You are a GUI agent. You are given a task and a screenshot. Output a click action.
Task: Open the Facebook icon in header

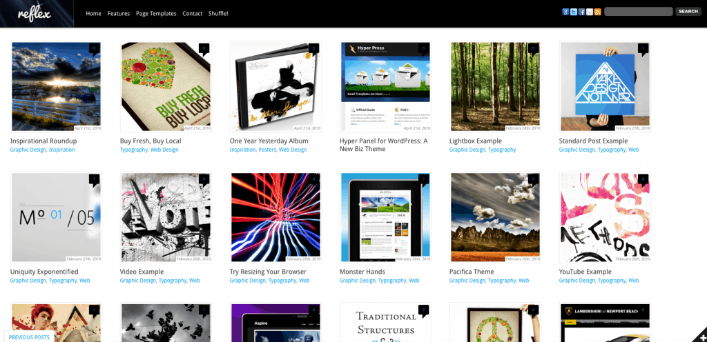point(581,12)
